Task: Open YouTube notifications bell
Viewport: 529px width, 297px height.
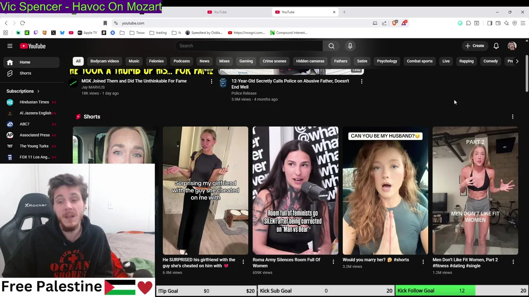Action: (496, 46)
